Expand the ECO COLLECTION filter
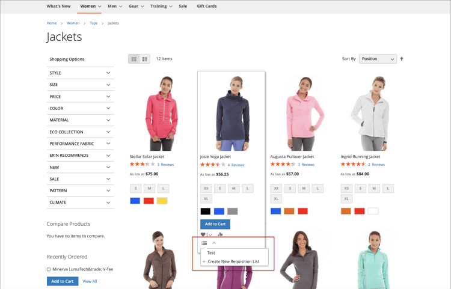Screen dimensions: 451x289 point(80,132)
